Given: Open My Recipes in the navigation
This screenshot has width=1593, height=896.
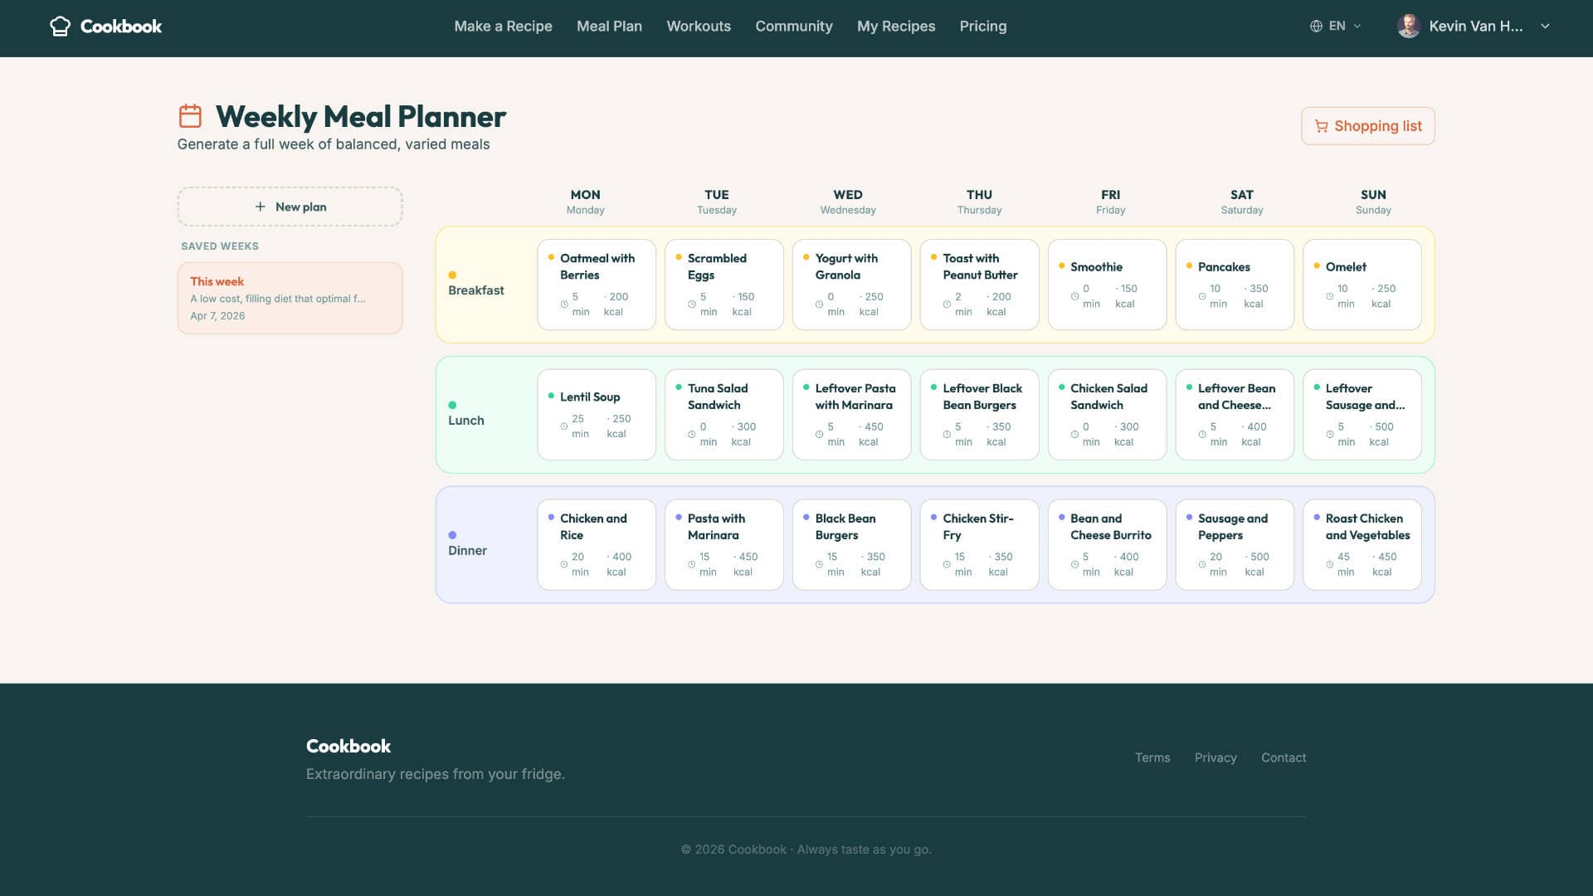Looking at the screenshot, I should [896, 27].
